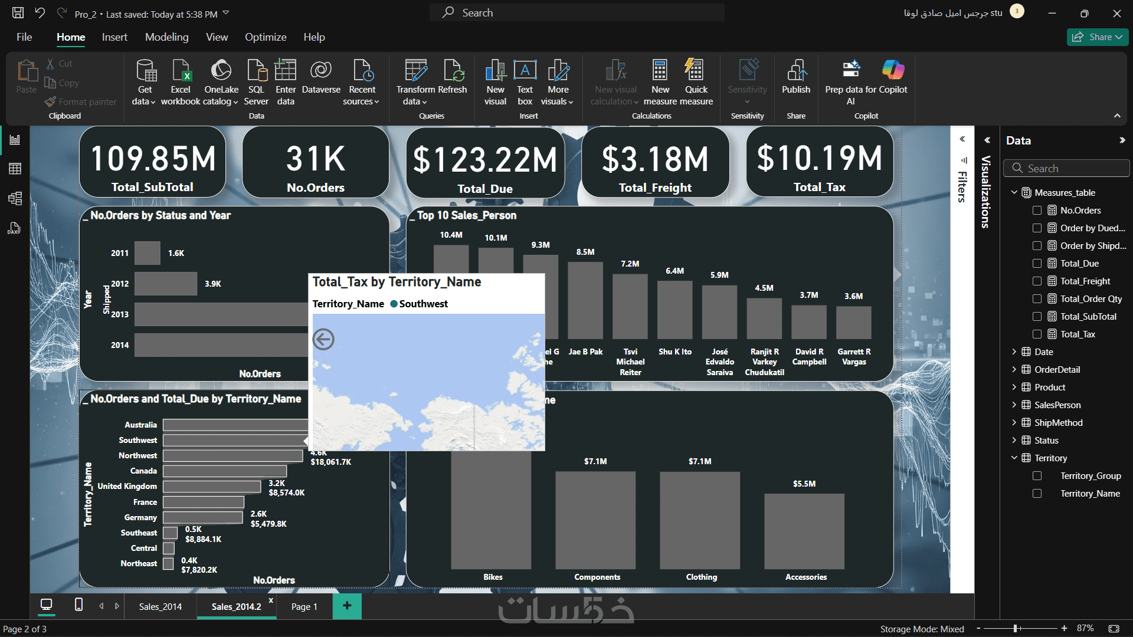Open the Modeling ribbon tab
Viewport: 1133px width, 637px height.
pos(167,37)
